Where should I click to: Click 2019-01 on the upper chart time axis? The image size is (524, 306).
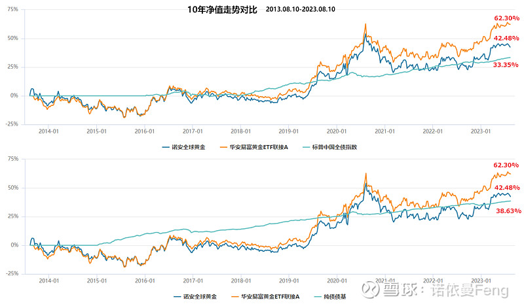pyautogui.click(x=289, y=131)
